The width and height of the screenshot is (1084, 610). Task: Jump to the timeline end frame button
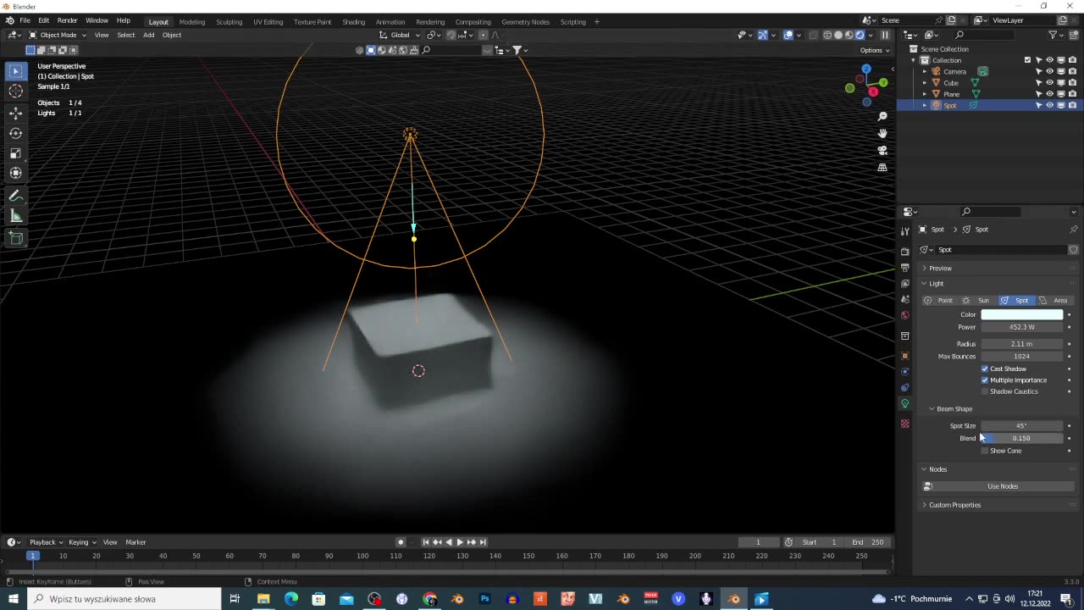[x=483, y=542]
